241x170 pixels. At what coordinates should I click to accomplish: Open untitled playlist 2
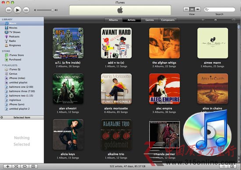pyautogui.click(x=22, y=109)
